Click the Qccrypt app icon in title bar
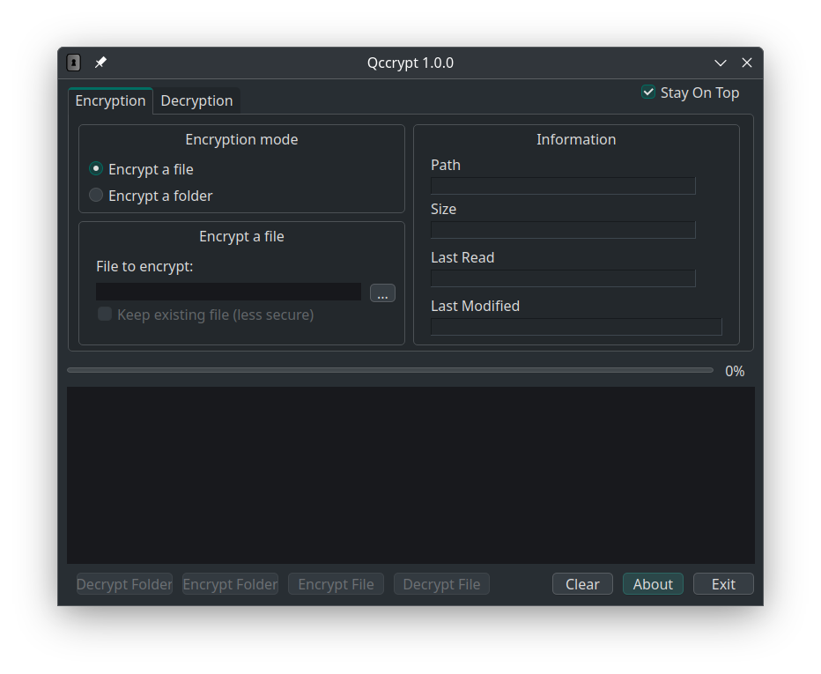Viewport: 821px width, 674px height. [74, 63]
